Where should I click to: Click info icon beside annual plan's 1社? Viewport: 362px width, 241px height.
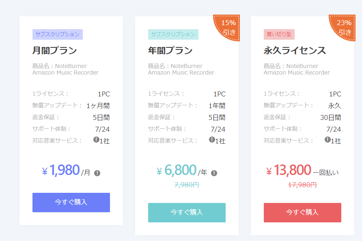(x=212, y=139)
